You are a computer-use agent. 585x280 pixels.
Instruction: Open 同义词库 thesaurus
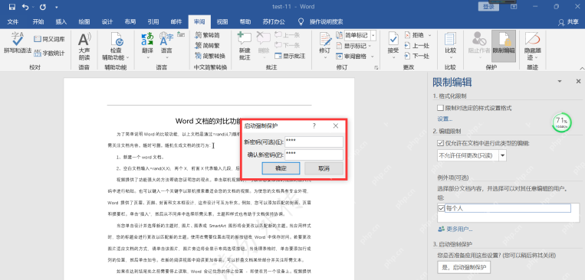point(49,39)
